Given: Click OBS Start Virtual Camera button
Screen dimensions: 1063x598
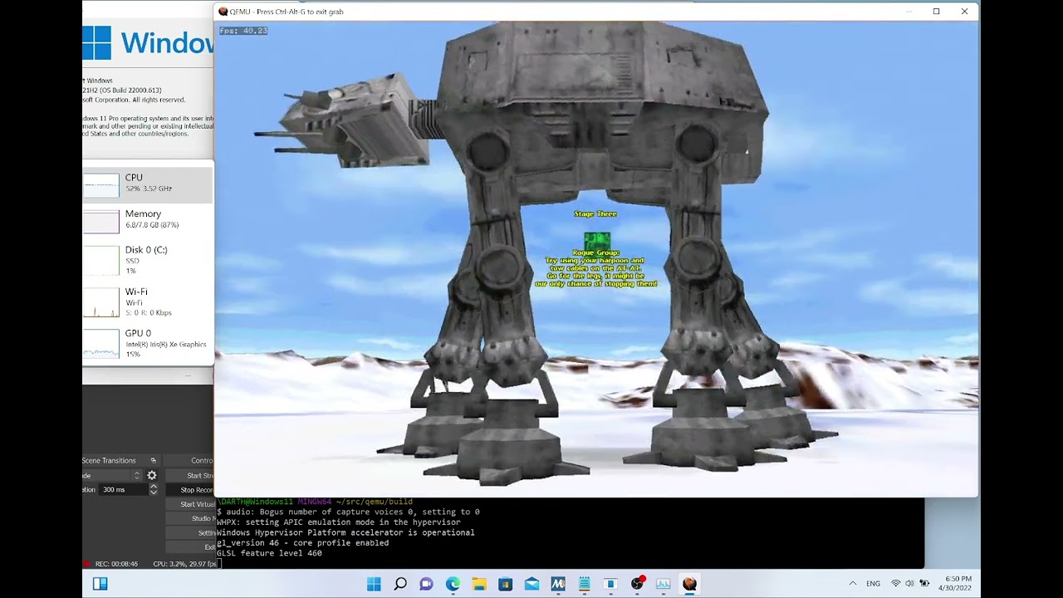Looking at the screenshot, I should coord(189,504).
